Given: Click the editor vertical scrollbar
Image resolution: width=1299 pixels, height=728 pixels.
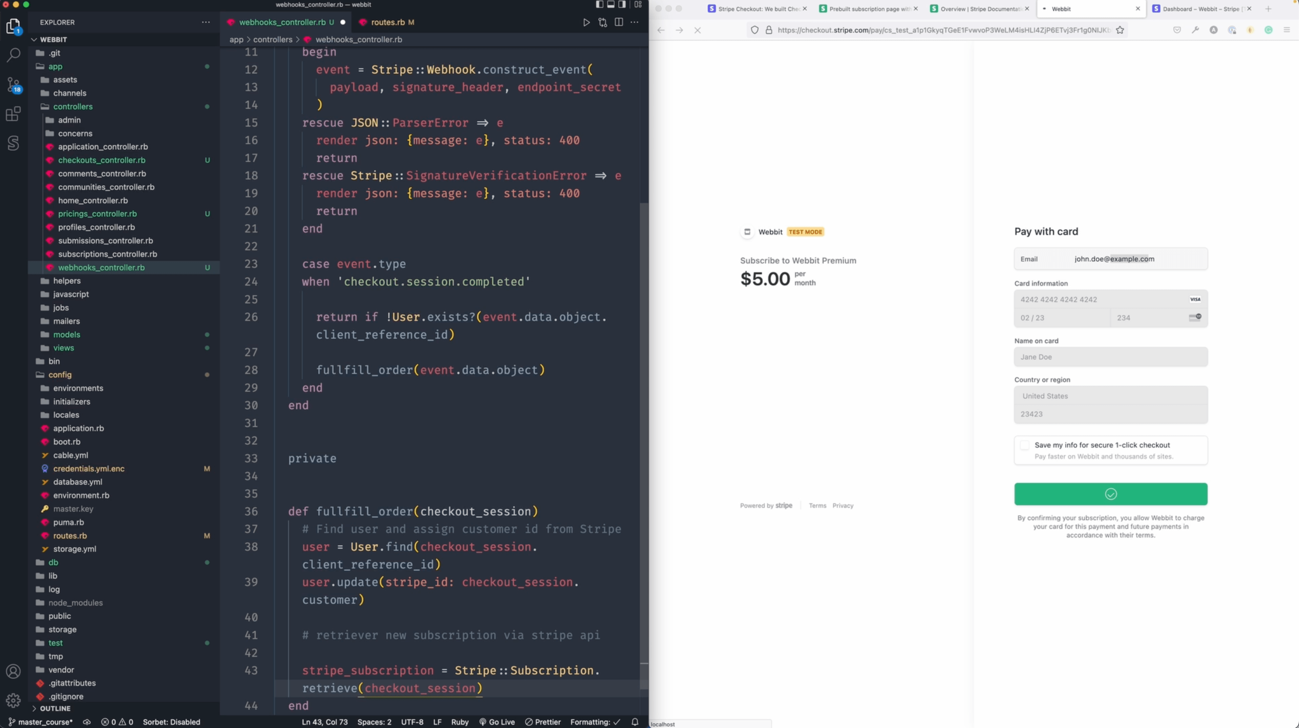Looking at the screenshot, I should point(644,446).
